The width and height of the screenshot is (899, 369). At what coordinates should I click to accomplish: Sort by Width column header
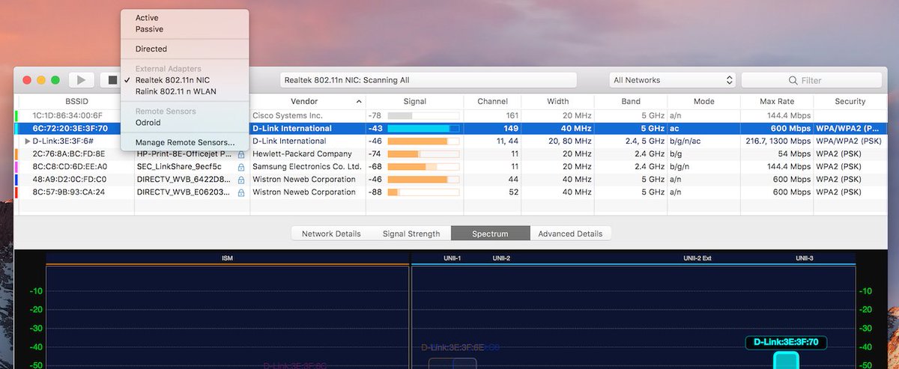coord(557,102)
